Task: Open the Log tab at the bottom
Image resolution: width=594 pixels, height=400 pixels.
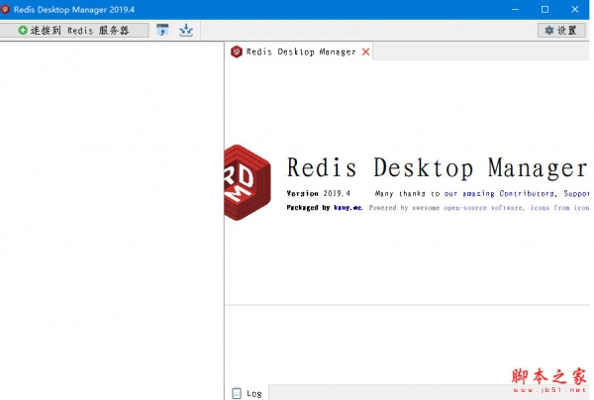Action: (247, 393)
